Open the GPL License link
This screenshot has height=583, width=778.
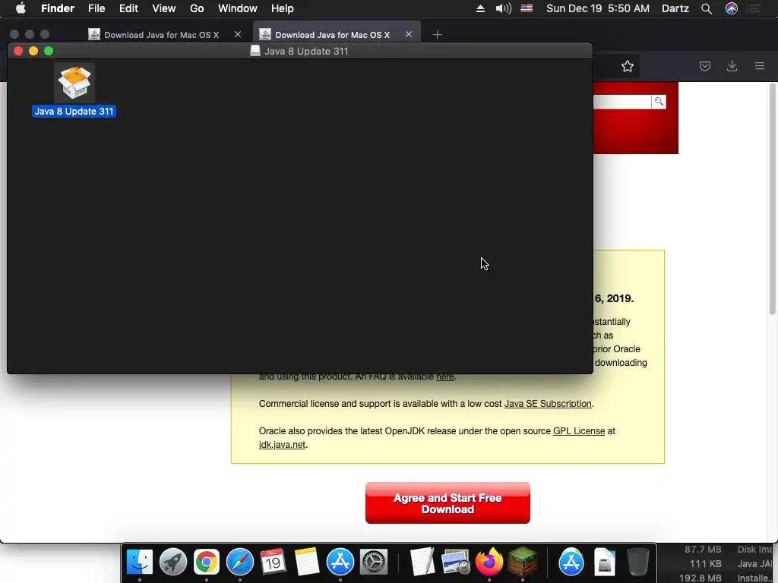(579, 431)
